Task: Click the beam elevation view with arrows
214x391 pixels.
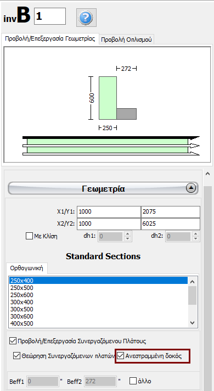Action: [x=111, y=146]
